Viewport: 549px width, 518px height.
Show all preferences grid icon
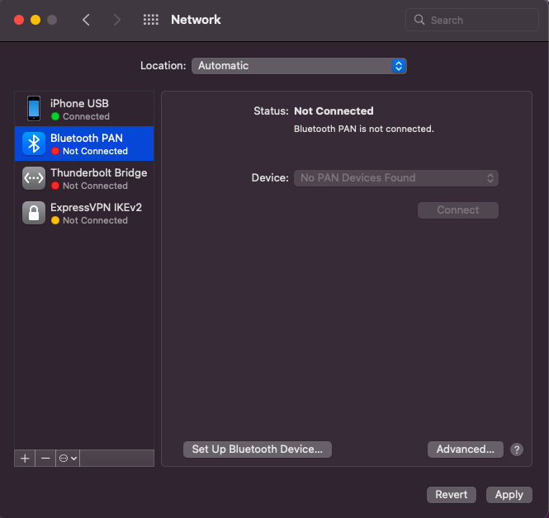[x=151, y=20]
